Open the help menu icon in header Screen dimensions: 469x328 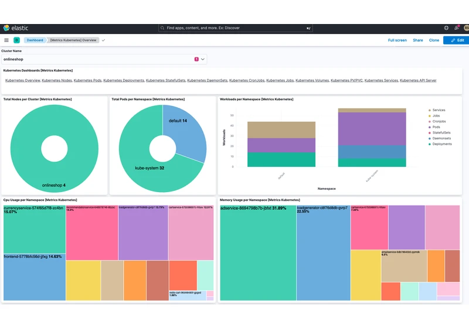click(446, 28)
